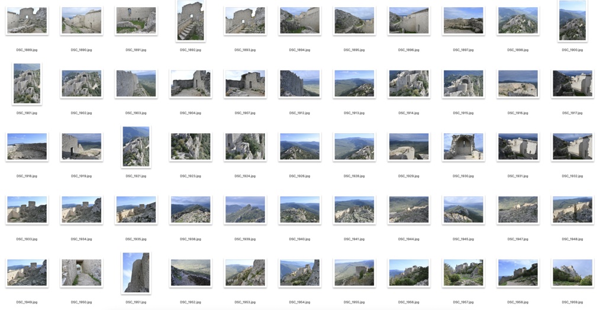Image resolution: width=606 pixels, height=310 pixels.
Task: Select the DSC_1912.jpg thumbnail
Action: (x=299, y=83)
